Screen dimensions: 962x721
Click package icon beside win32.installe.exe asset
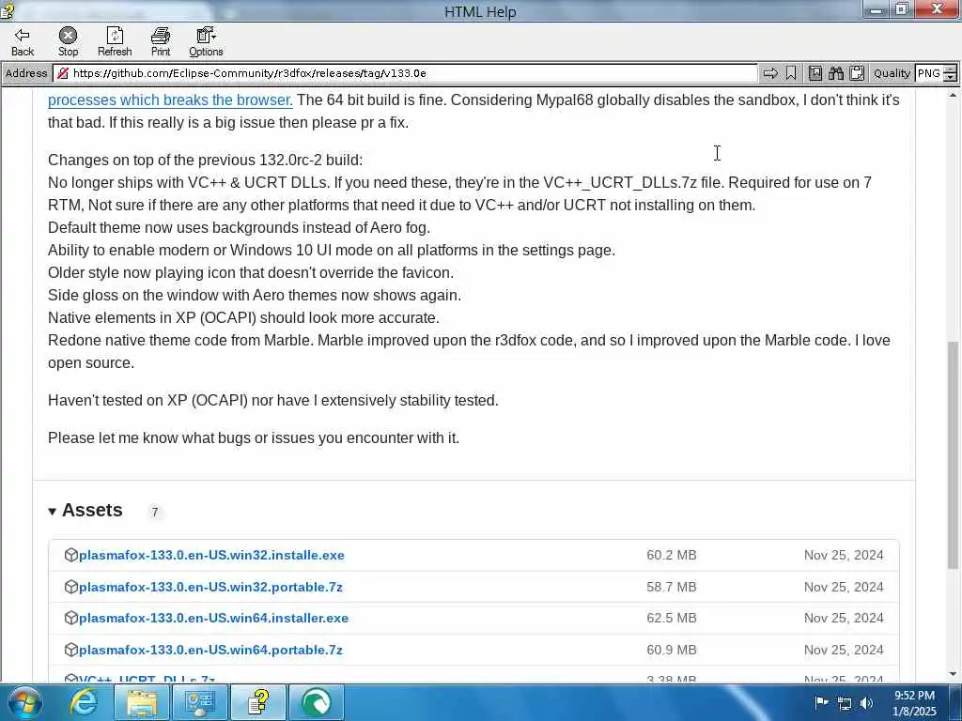pyautogui.click(x=71, y=555)
